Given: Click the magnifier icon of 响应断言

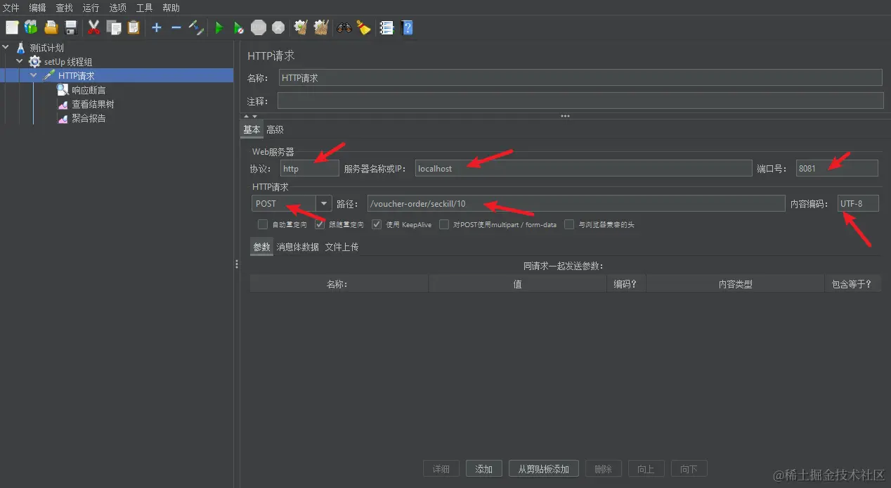Looking at the screenshot, I should click(x=63, y=90).
